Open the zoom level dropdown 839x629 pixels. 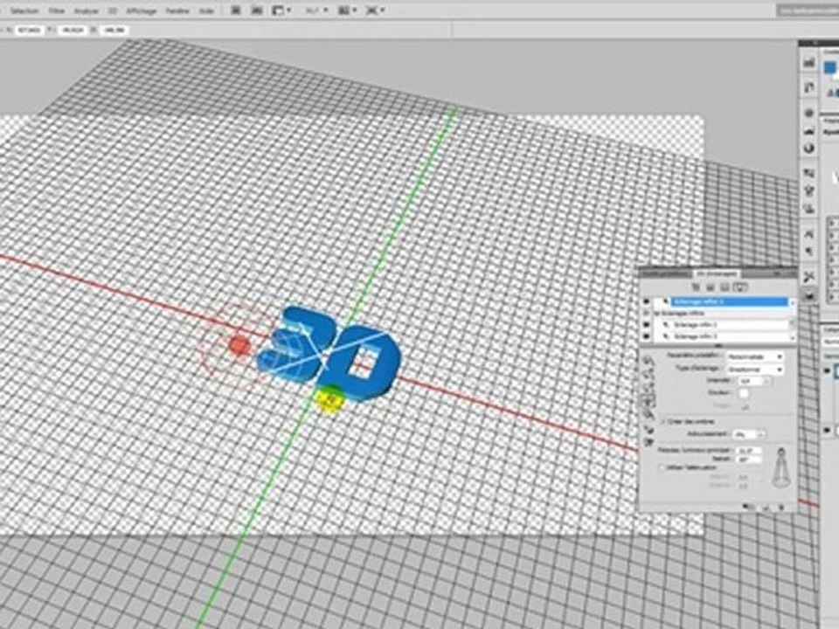318,10
